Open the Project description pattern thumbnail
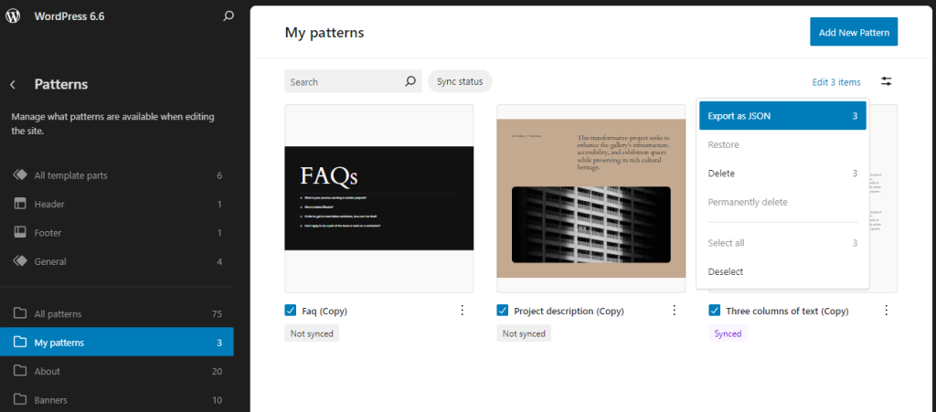Image resolution: width=936 pixels, height=412 pixels. [x=591, y=198]
